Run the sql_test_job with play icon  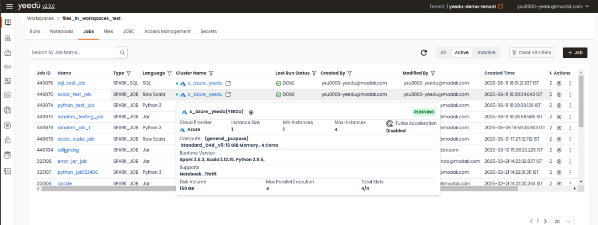pyautogui.click(x=559, y=83)
